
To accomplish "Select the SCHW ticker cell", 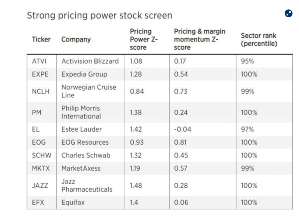I will coord(42,155).
